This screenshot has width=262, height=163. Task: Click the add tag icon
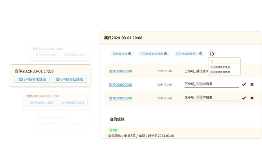[x=212, y=53]
